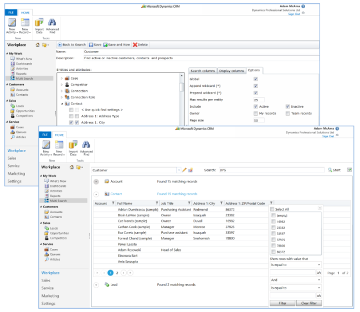This screenshot has height=312, width=360.
Task: Check My records owner checkbox
Action: coord(255,113)
